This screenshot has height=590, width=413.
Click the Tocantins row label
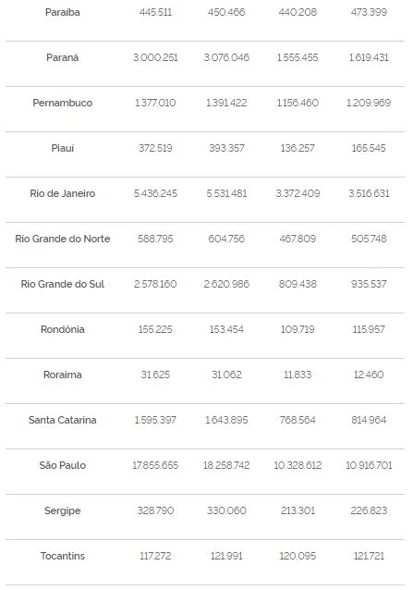pyautogui.click(x=63, y=556)
